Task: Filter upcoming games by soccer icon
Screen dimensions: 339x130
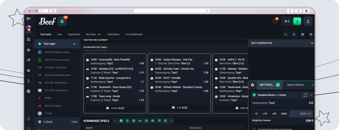Action: click(121, 121)
